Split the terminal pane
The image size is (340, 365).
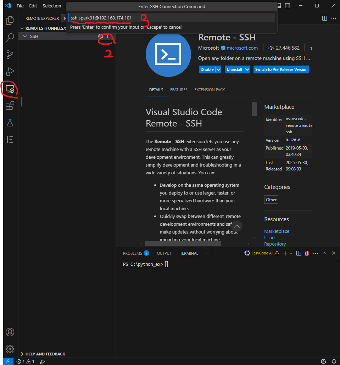[x=299, y=253]
